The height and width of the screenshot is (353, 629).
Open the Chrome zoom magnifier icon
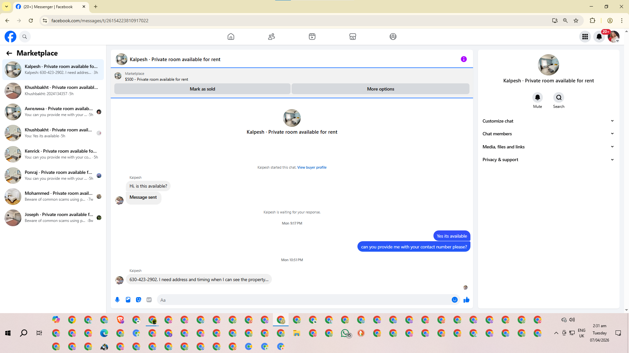tap(565, 21)
